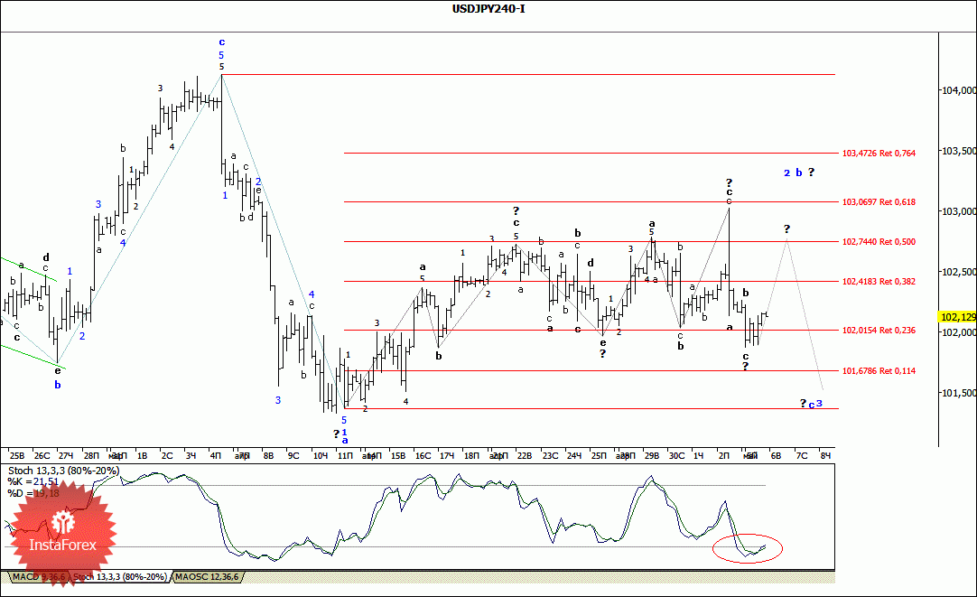Select the 9C date label
Screen dimensions: 977x597
click(x=293, y=455)
